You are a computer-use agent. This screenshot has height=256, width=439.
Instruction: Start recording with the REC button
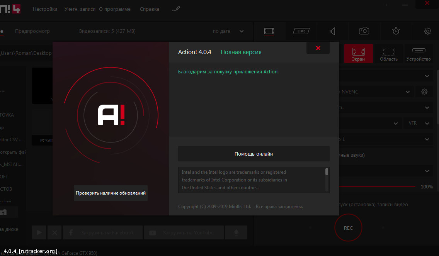348,228
